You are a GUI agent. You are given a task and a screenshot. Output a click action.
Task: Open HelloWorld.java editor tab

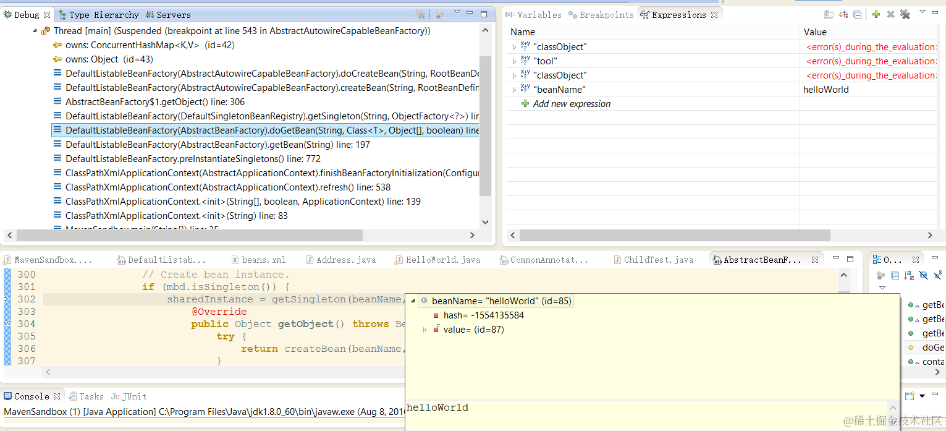click(437, 260)
